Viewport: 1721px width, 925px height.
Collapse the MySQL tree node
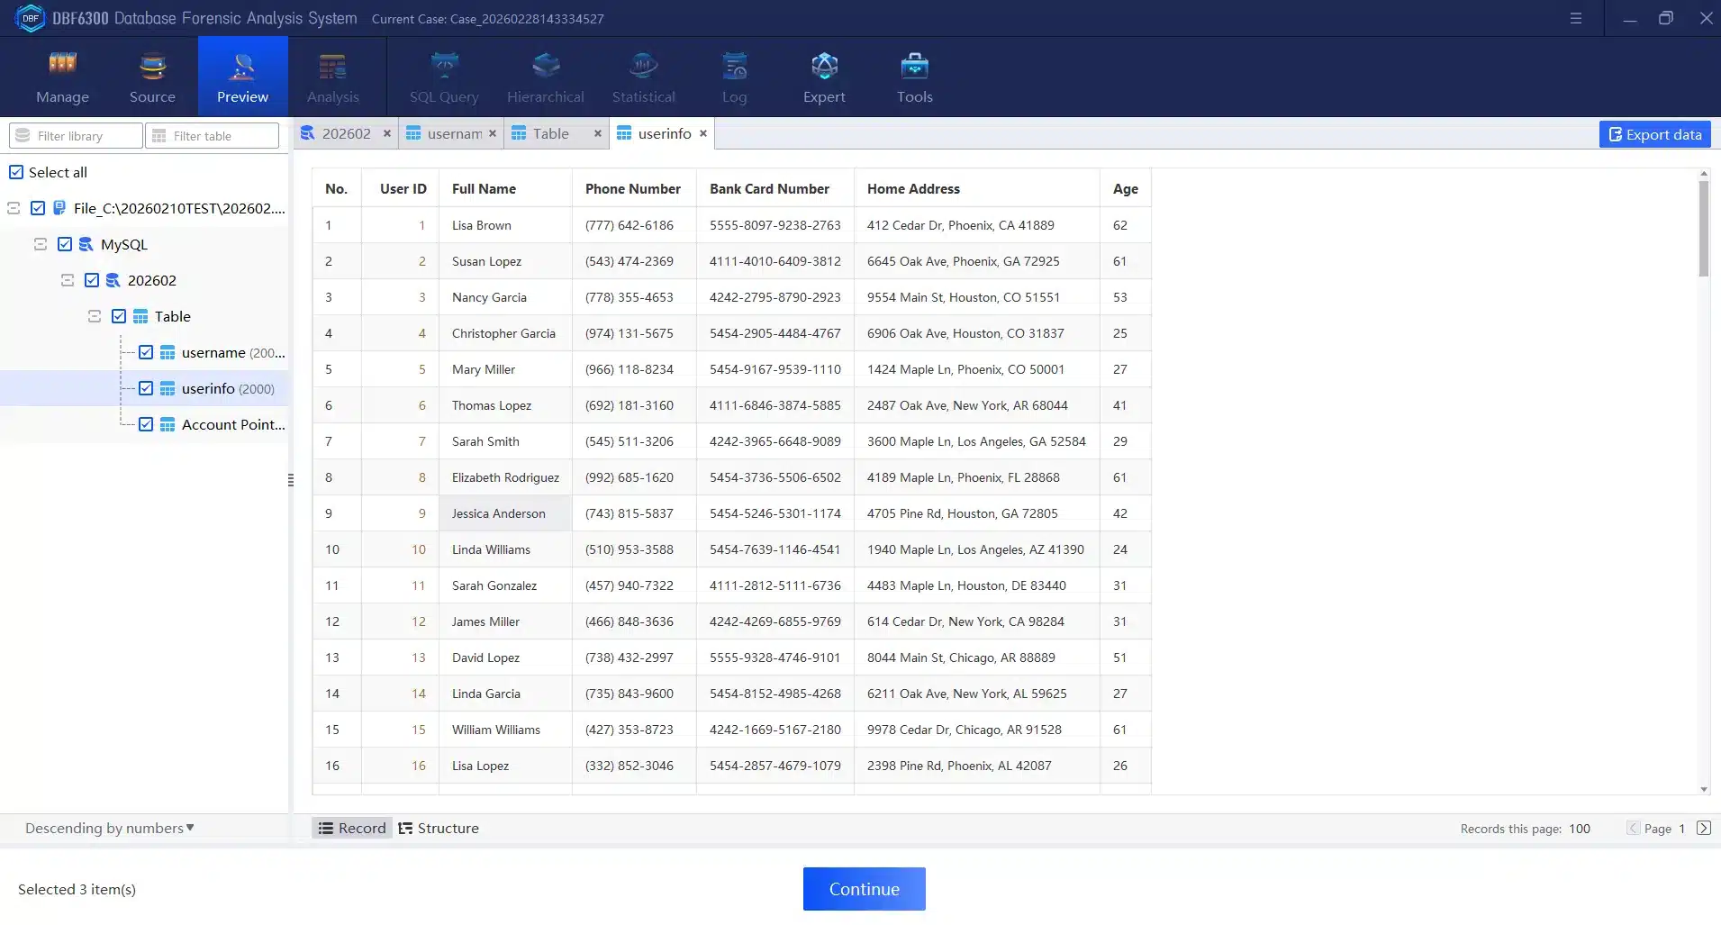tap(41, 244)
